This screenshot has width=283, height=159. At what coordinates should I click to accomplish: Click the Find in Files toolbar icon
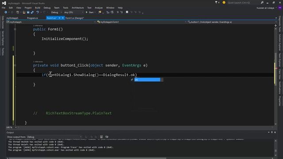(x=100, y=12)
